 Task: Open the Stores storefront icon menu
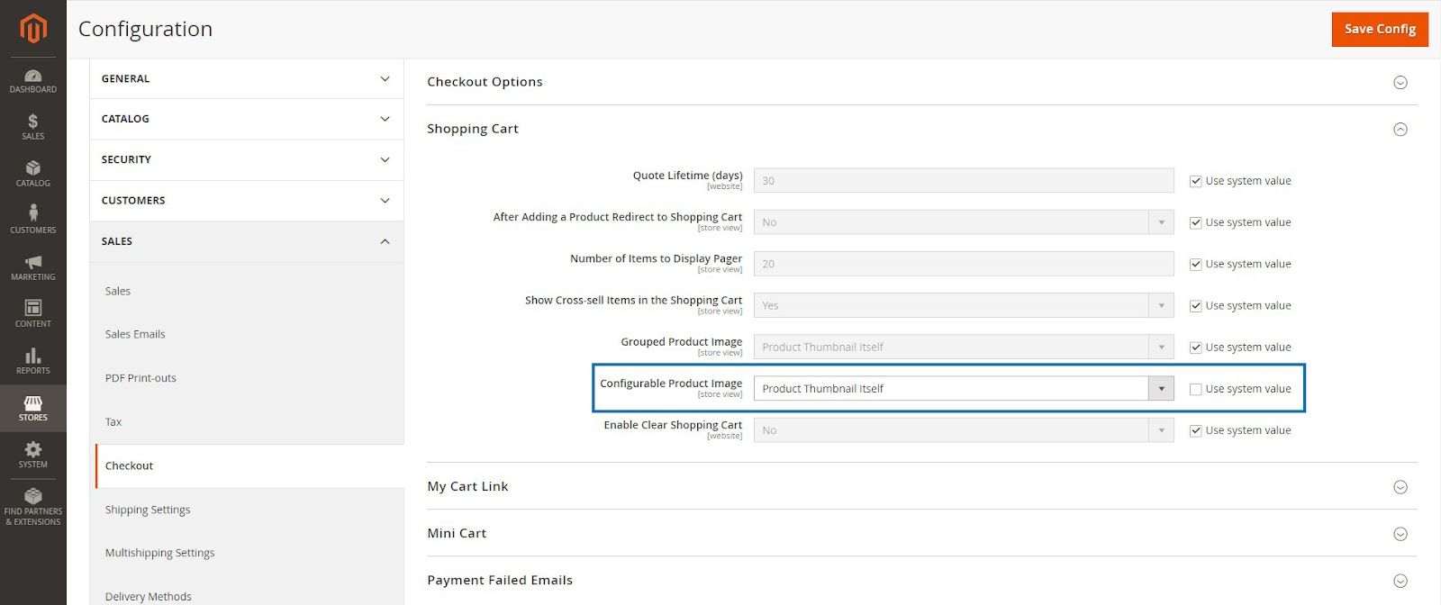(x=33, y=409)
